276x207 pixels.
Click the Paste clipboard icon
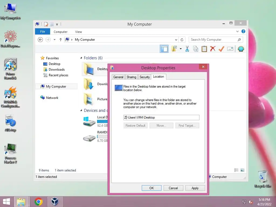(204, 49)
